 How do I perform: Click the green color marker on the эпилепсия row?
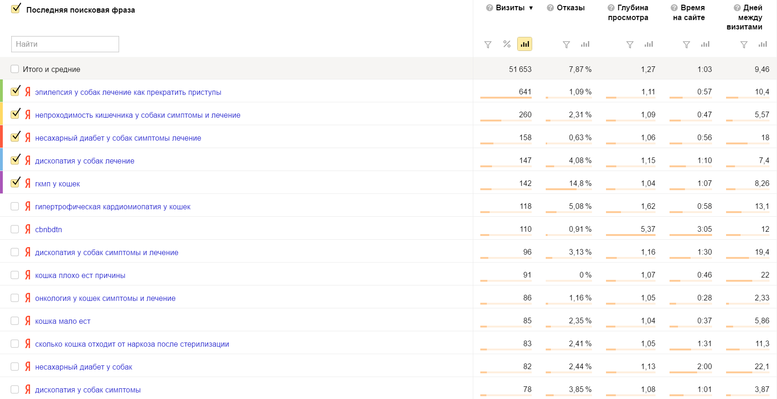pos(1,91)
